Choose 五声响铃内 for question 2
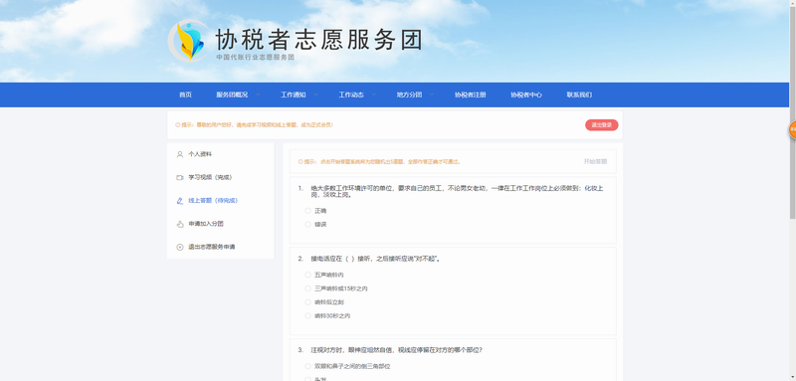The width and height of the screenshot is (796, 381). pyautogui.click(x=307, y=275)
